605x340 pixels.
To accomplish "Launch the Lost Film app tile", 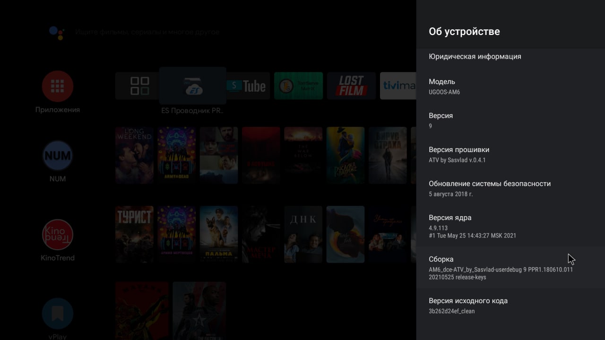I will [x=351, y=86].
